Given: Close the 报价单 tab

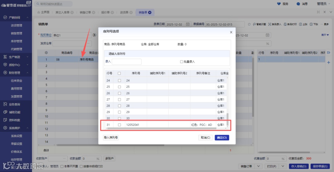Looking at the screenshot, I should coord(112,12).
